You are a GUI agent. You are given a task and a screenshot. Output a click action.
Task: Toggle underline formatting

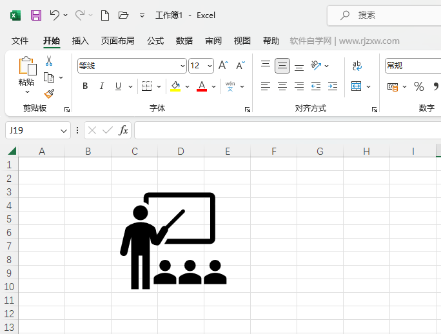(x=118, y=86)
